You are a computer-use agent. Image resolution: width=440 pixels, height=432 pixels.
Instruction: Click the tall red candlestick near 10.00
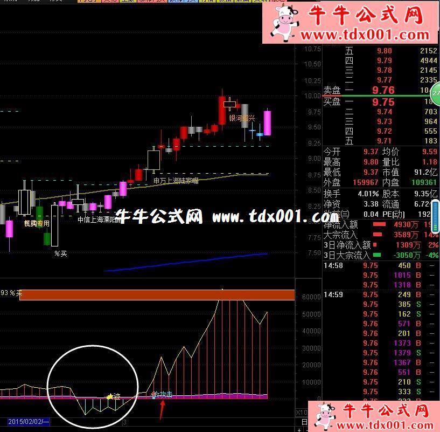coord(222,110)
